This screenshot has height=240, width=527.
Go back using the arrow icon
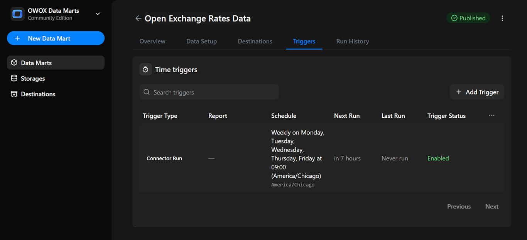(x=138, y=18)
